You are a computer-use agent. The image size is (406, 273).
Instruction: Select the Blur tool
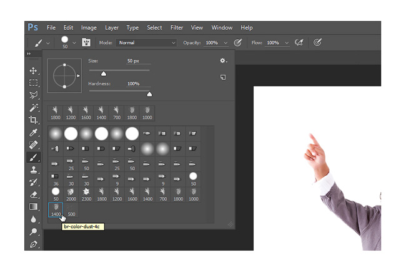pyautogui.click(x=33, y=219)
